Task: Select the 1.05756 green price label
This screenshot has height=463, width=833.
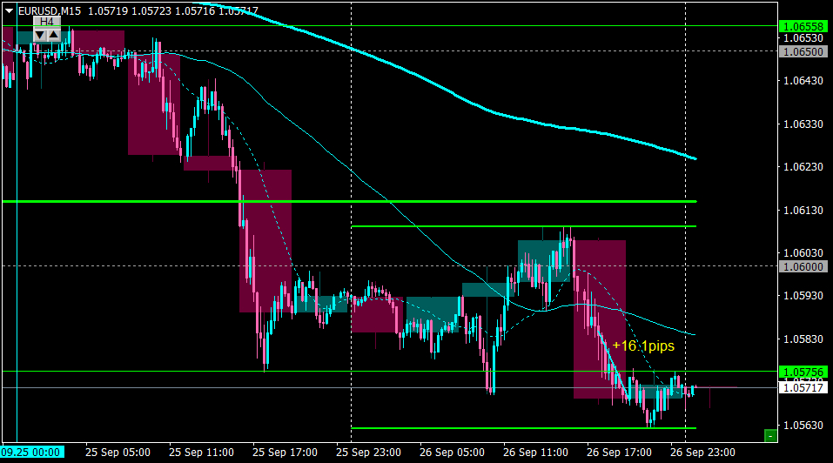Action: [803, 372]
